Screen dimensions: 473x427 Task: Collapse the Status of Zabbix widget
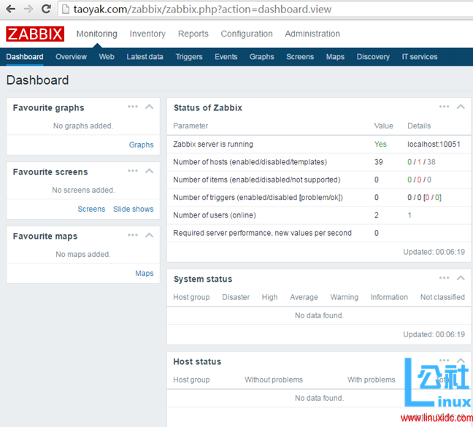(461, 107)
